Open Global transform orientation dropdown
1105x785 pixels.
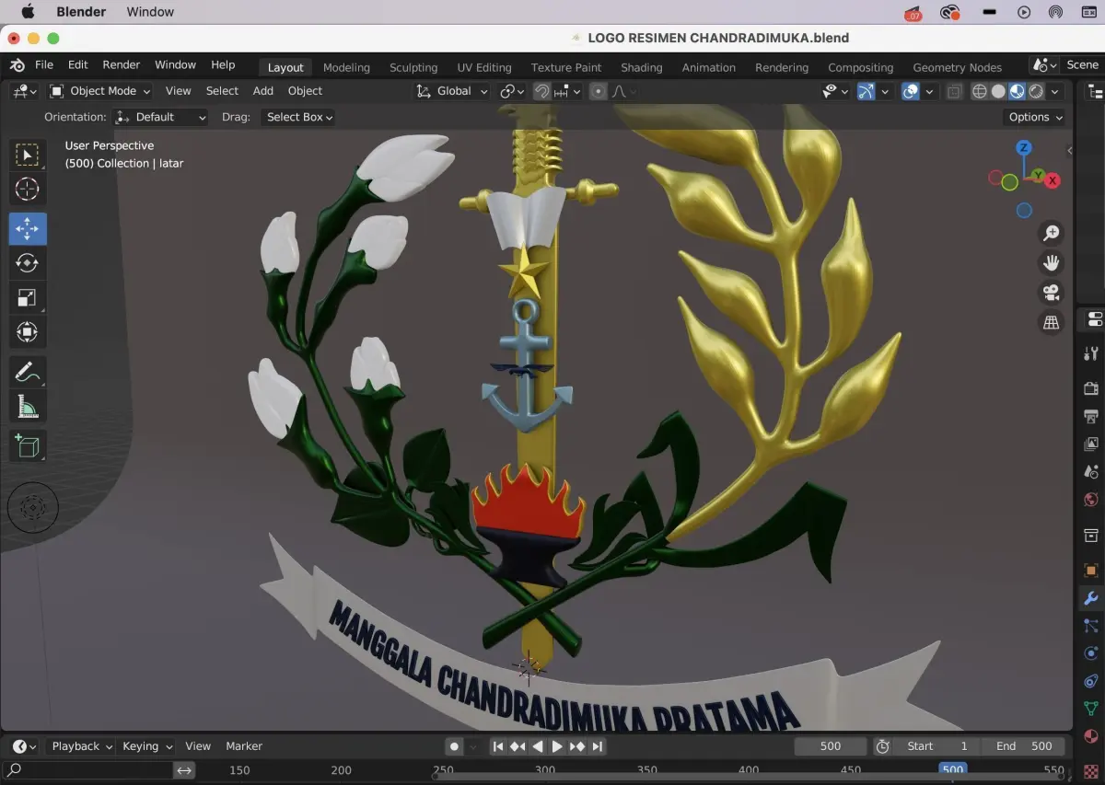click(451, 91)
